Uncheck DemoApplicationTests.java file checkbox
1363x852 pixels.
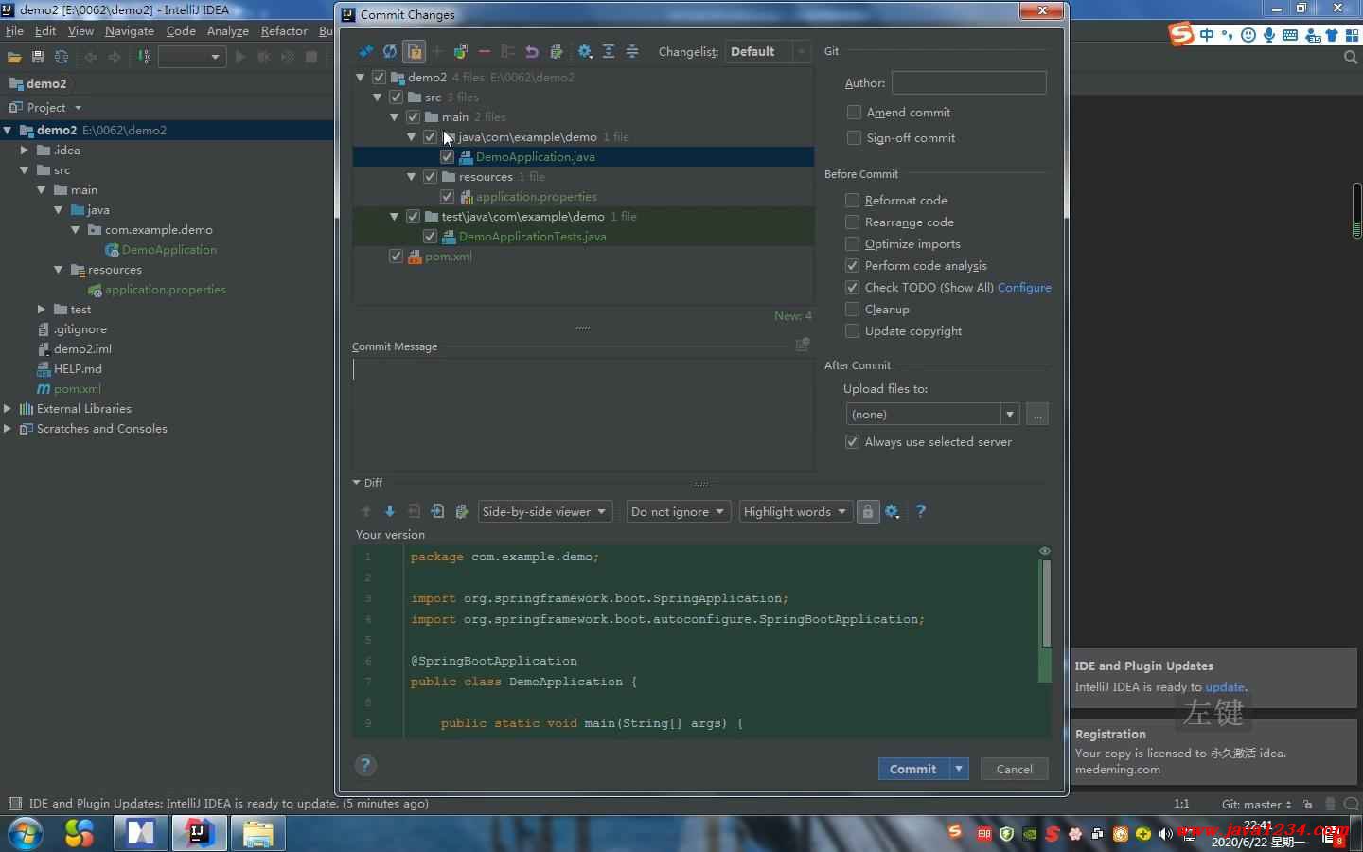pos(430,236)
